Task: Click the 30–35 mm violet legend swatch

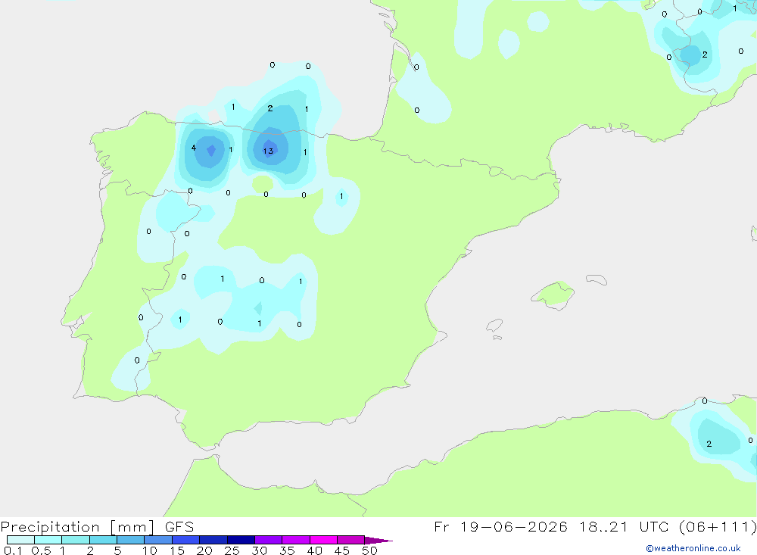Action: (269, 540)
